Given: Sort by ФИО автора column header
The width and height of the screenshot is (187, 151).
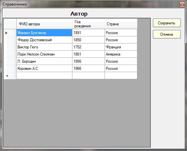Looking at the screenshot, I should pos(44,24).
